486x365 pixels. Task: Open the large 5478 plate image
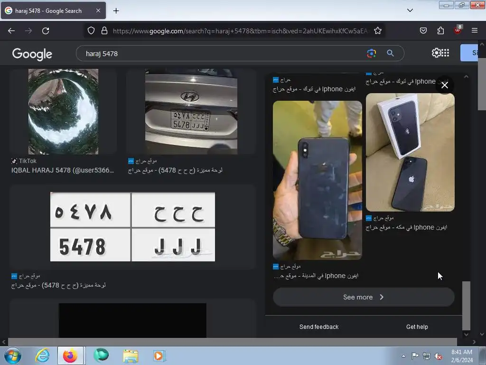pyautogui.click(x=132, y=227)
